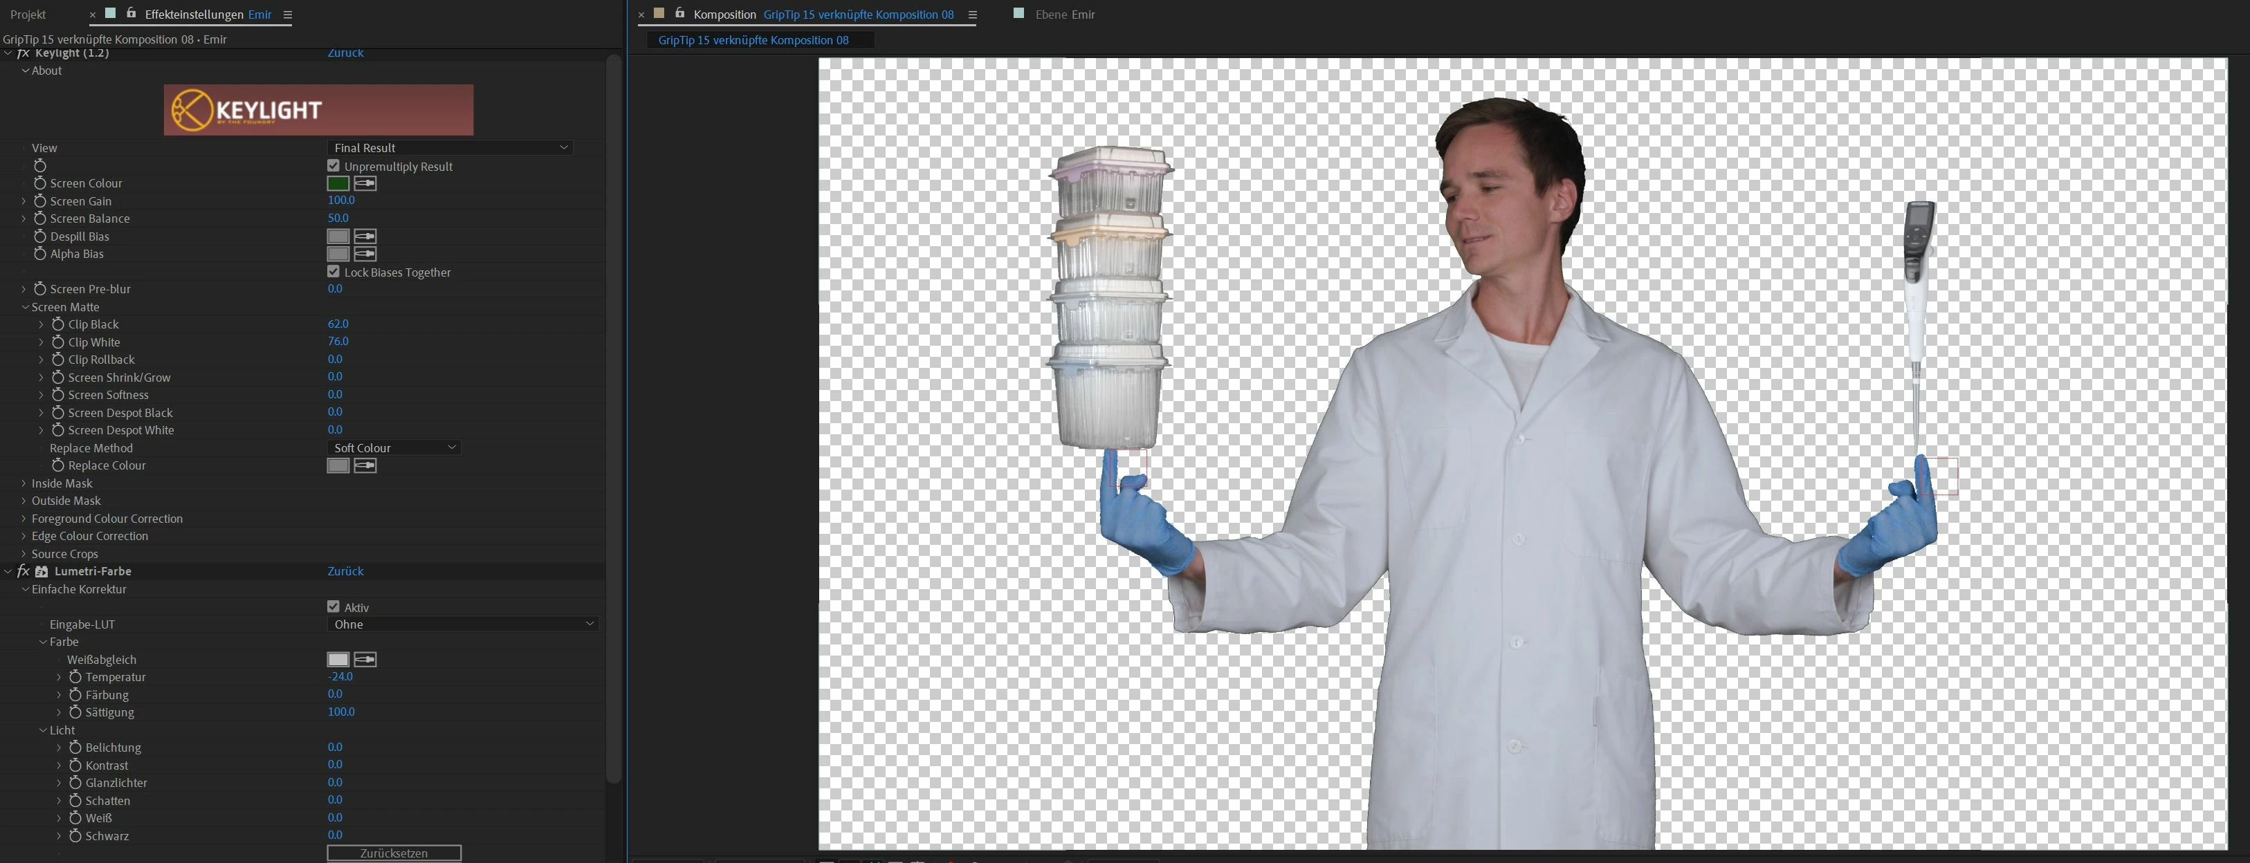Toggle Temperatur stopwatch icon
This screenshot has height=863, width=2250.
[75, 677]
